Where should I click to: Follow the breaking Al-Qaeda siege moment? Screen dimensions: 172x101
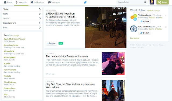click(51, 43)
